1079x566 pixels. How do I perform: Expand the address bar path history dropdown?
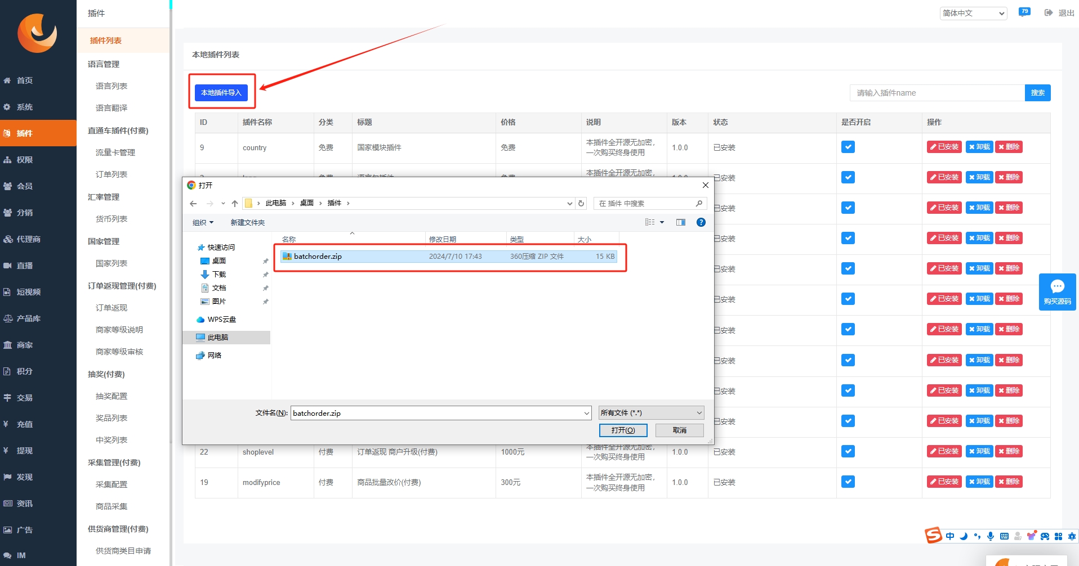[x=569, y=204]
